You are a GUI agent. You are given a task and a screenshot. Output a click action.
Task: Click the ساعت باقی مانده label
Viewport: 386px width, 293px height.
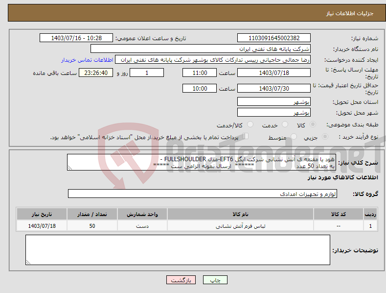pos(55,73)
